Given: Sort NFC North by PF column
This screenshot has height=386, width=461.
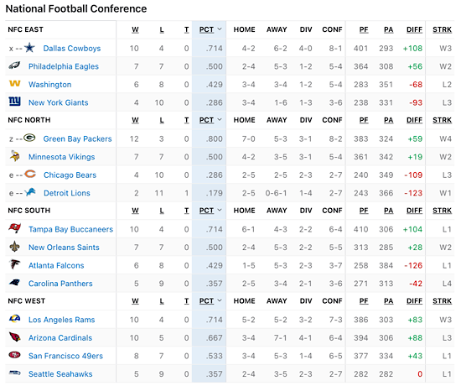Looking at the screenshot, I should tap(364, 120).
